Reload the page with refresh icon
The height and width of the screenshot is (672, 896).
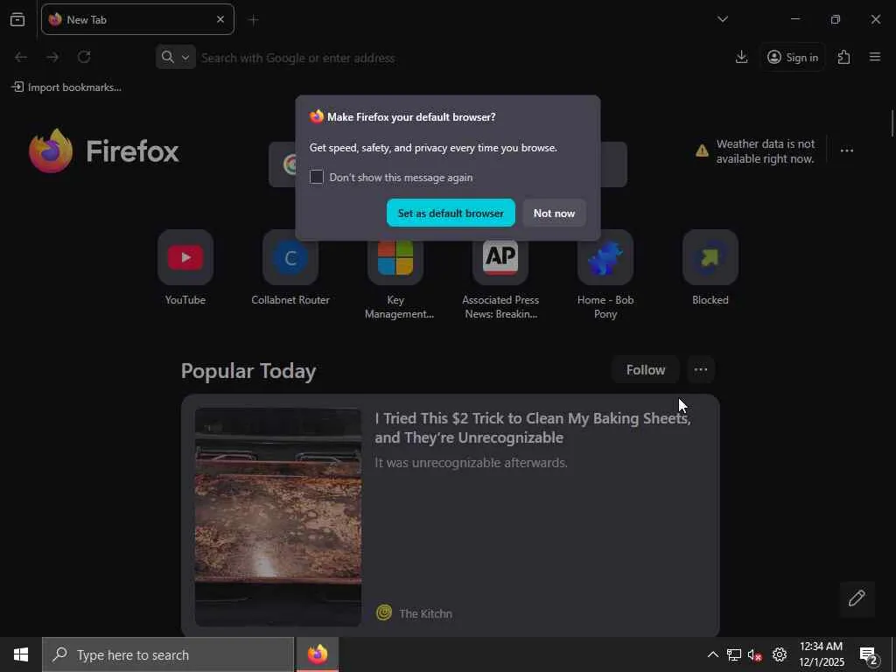click(x=84, y=57)
